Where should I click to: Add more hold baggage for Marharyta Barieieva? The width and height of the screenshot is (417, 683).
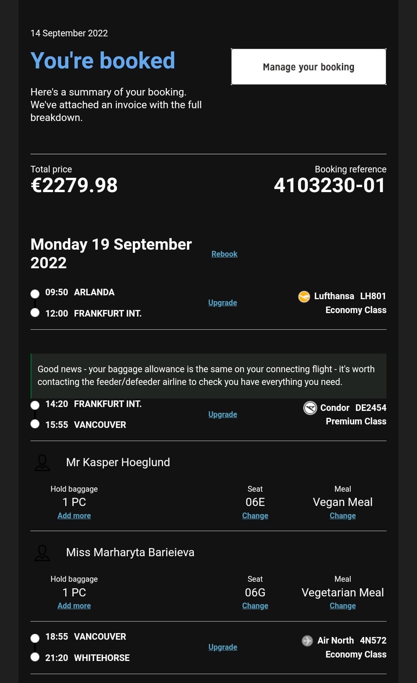[x=74, y=606]
